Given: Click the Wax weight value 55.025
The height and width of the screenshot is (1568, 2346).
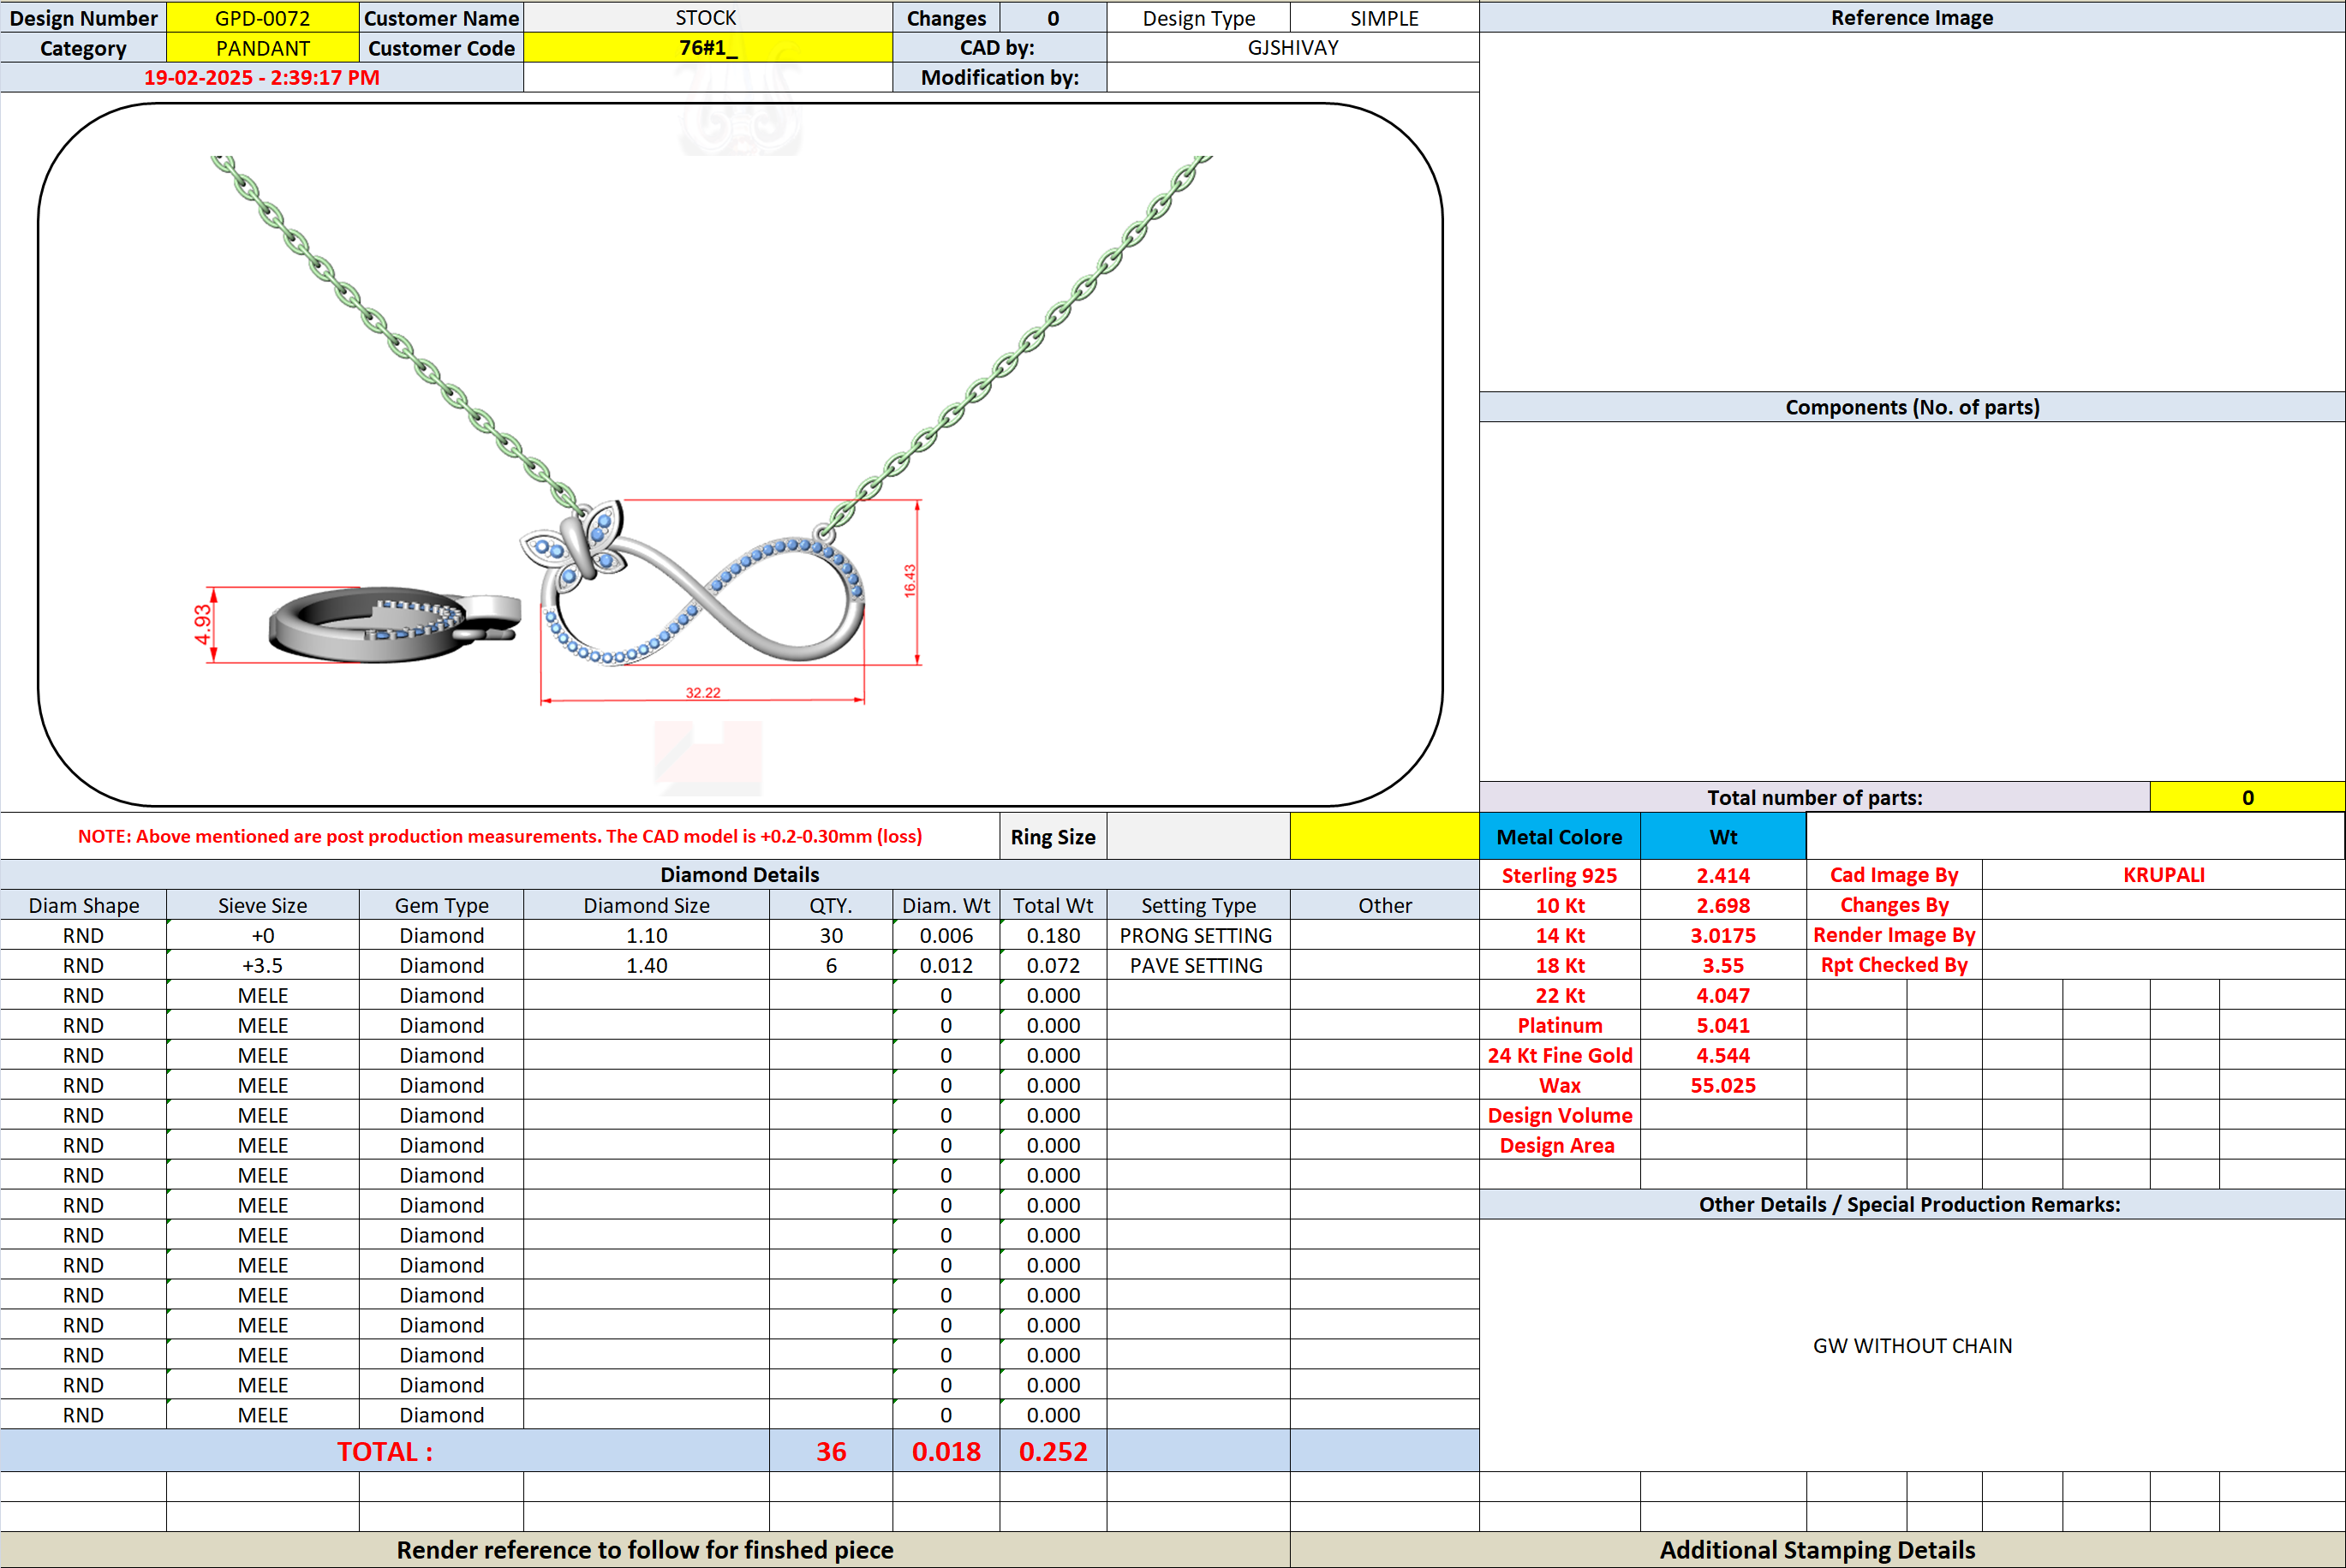Looking at the screenshot, I should (x=1723, y=1085).
